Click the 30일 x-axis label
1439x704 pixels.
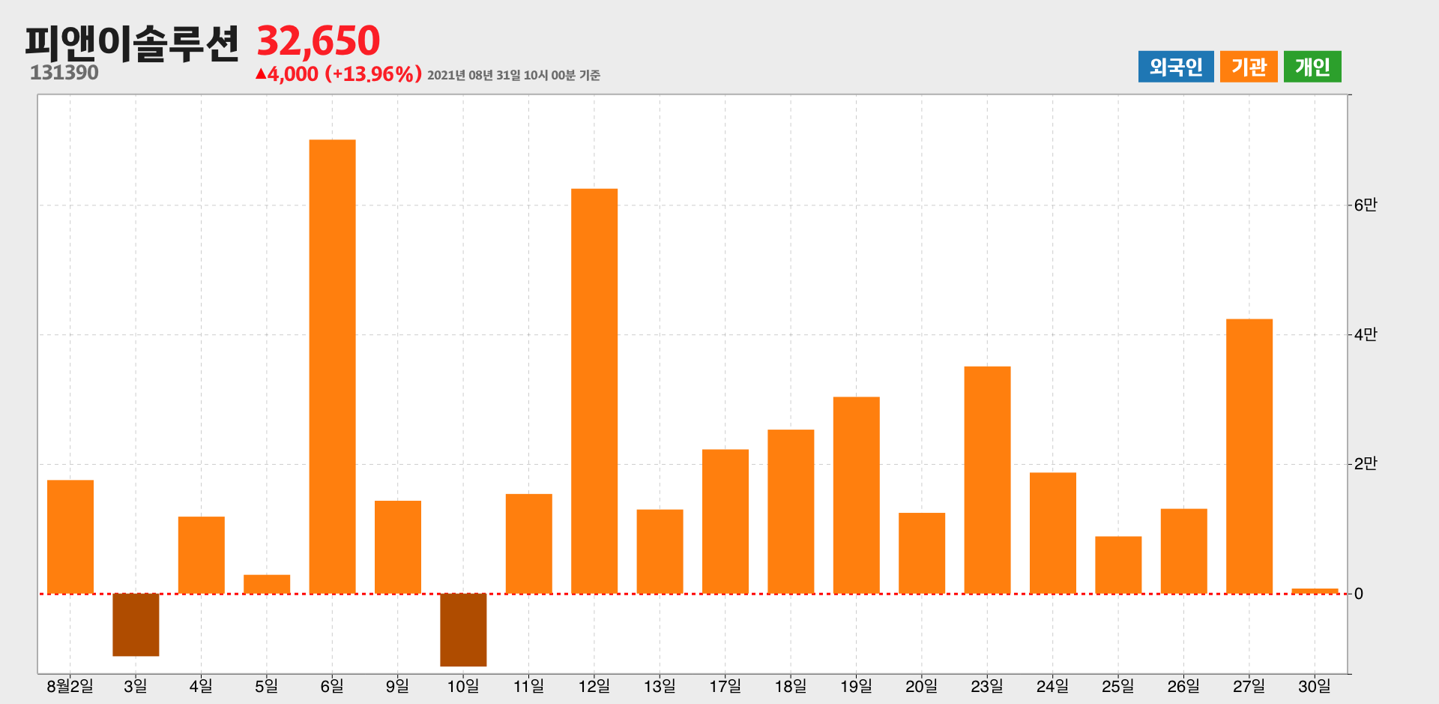pyautogui.click(x=1315, y=686)
